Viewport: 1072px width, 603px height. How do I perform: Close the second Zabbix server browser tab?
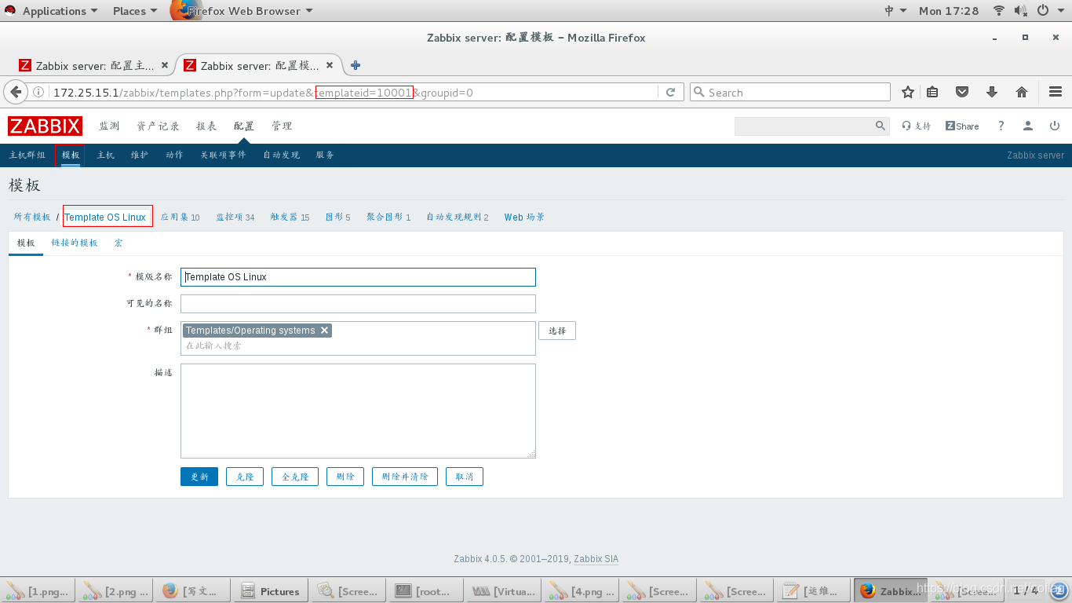330,65
